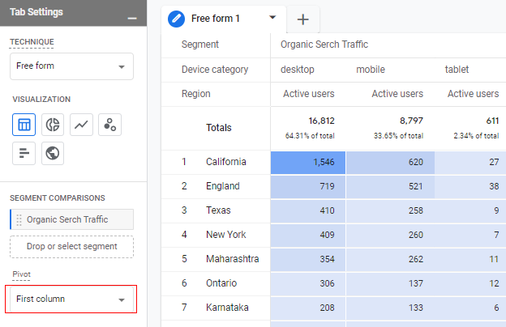
Task: Select the bar chart visualization icon
Action: click(x=24, y=153)
